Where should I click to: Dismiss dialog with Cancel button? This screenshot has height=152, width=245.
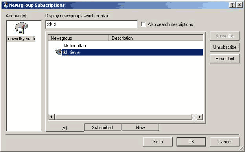coord(225,142)
